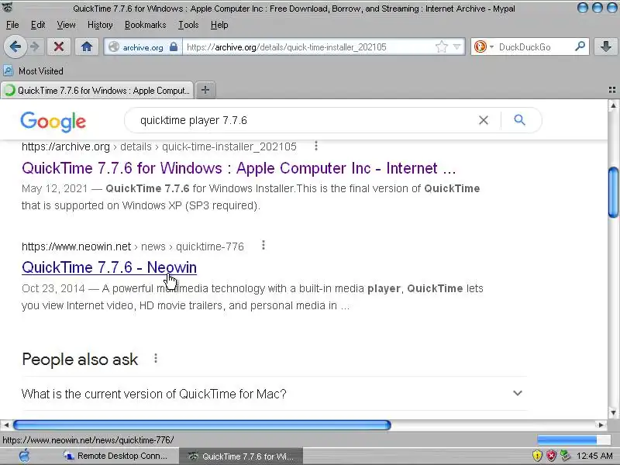620x465 pixels.
Task: Click the Mypal raccoon window icon
Action: [x=8, y=7]
